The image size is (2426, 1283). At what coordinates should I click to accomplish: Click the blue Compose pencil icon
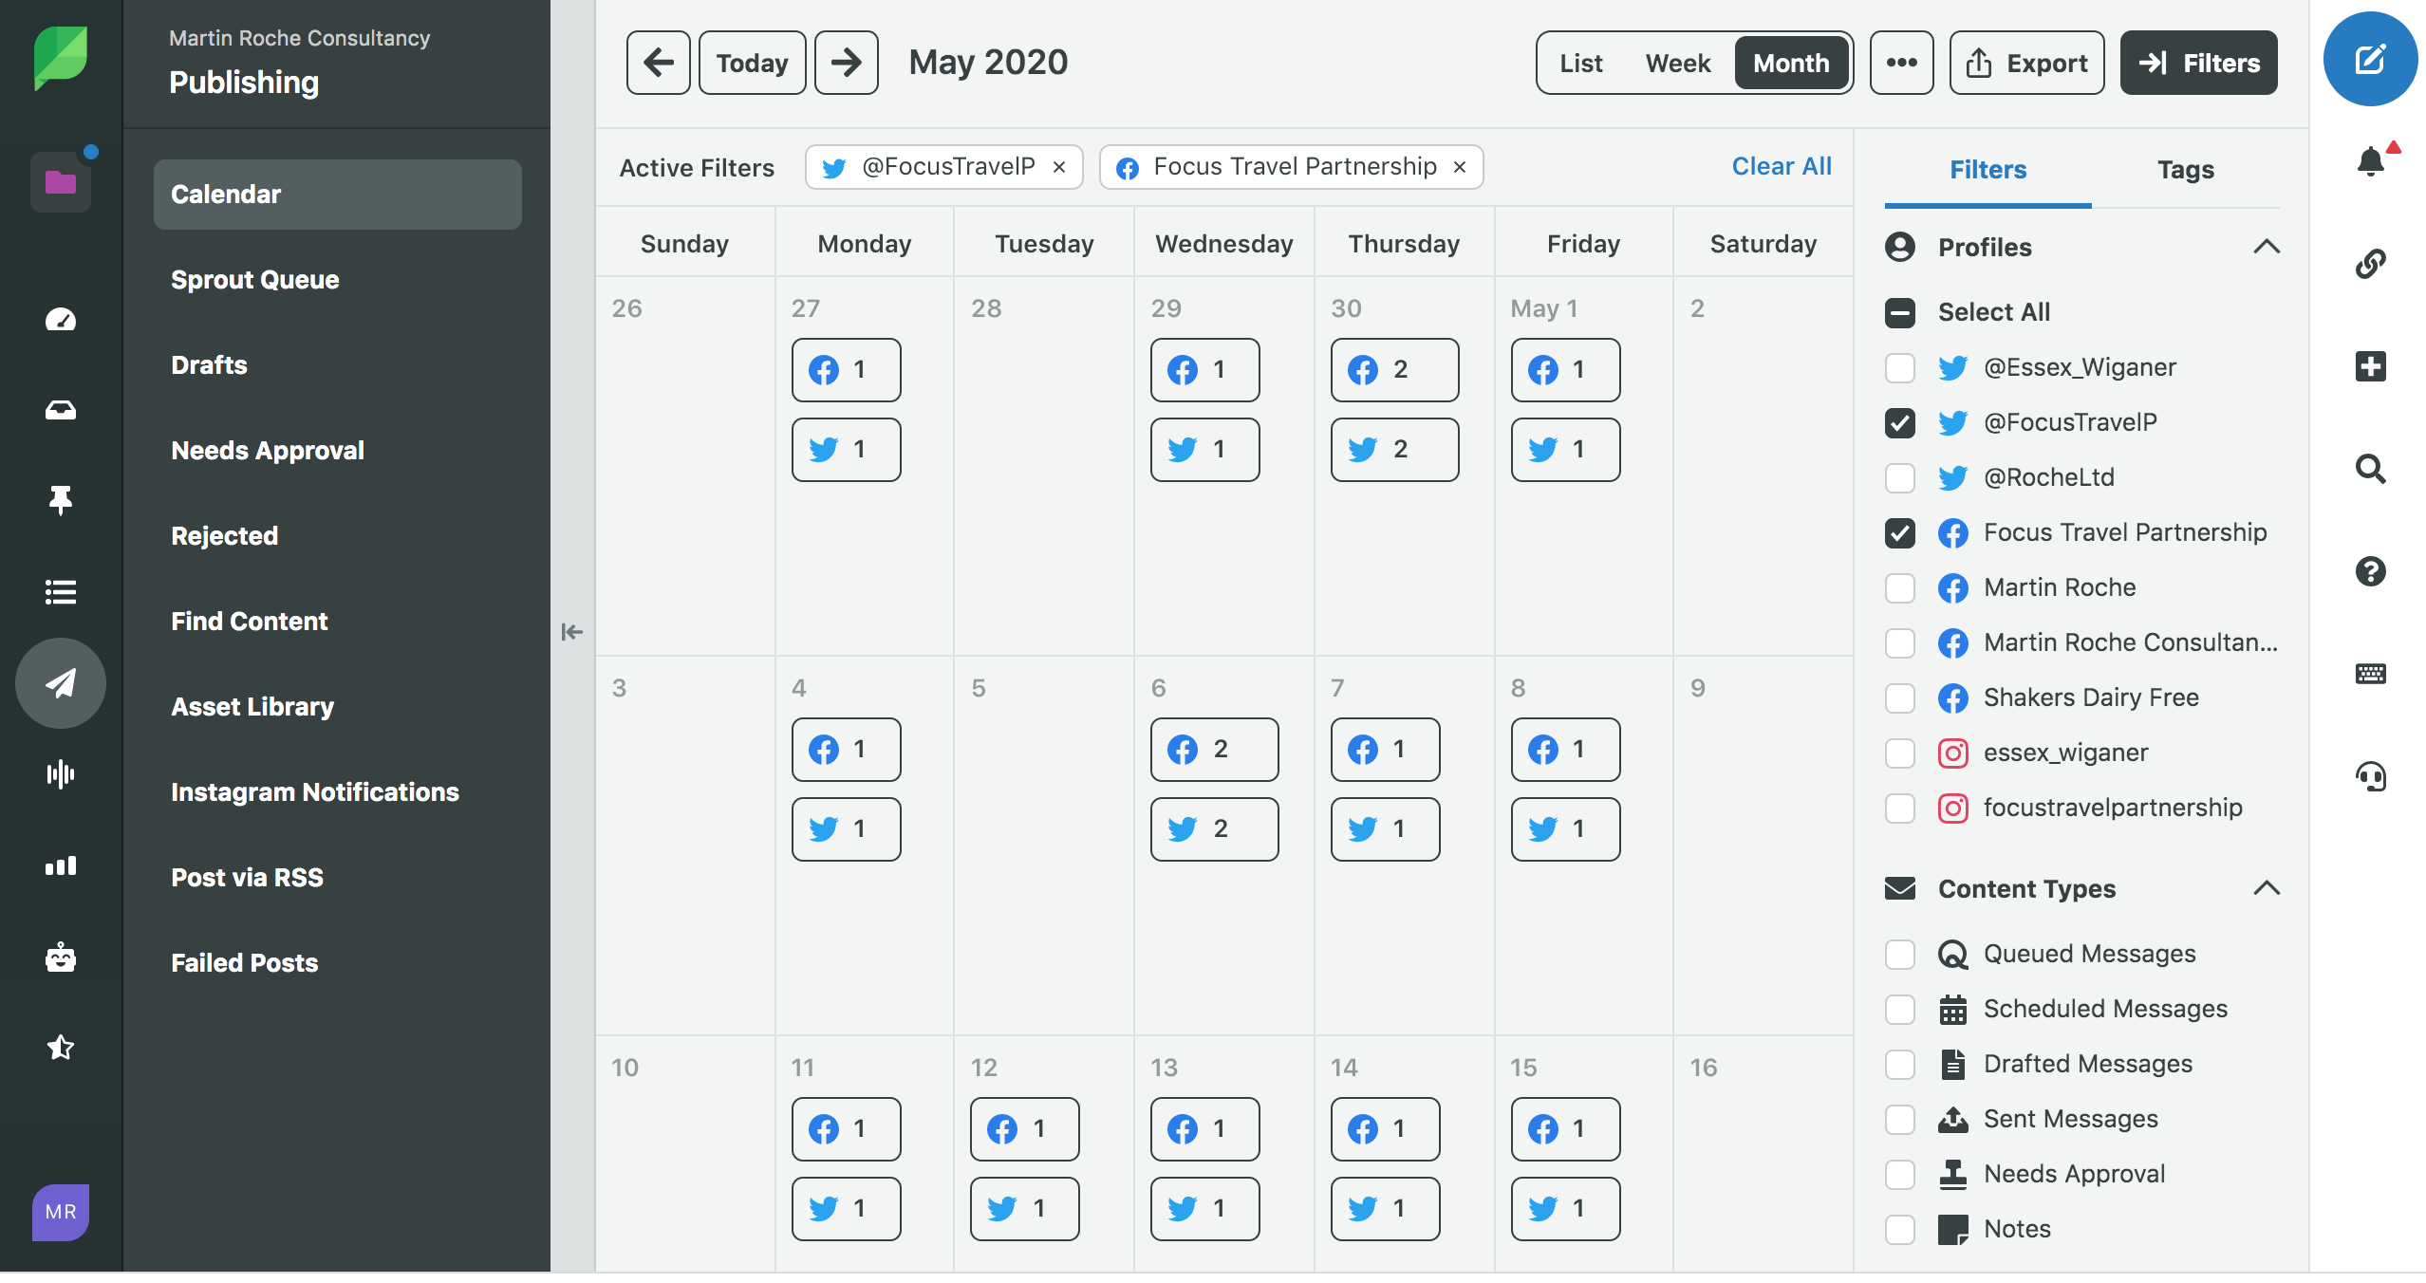point(2370,60)
